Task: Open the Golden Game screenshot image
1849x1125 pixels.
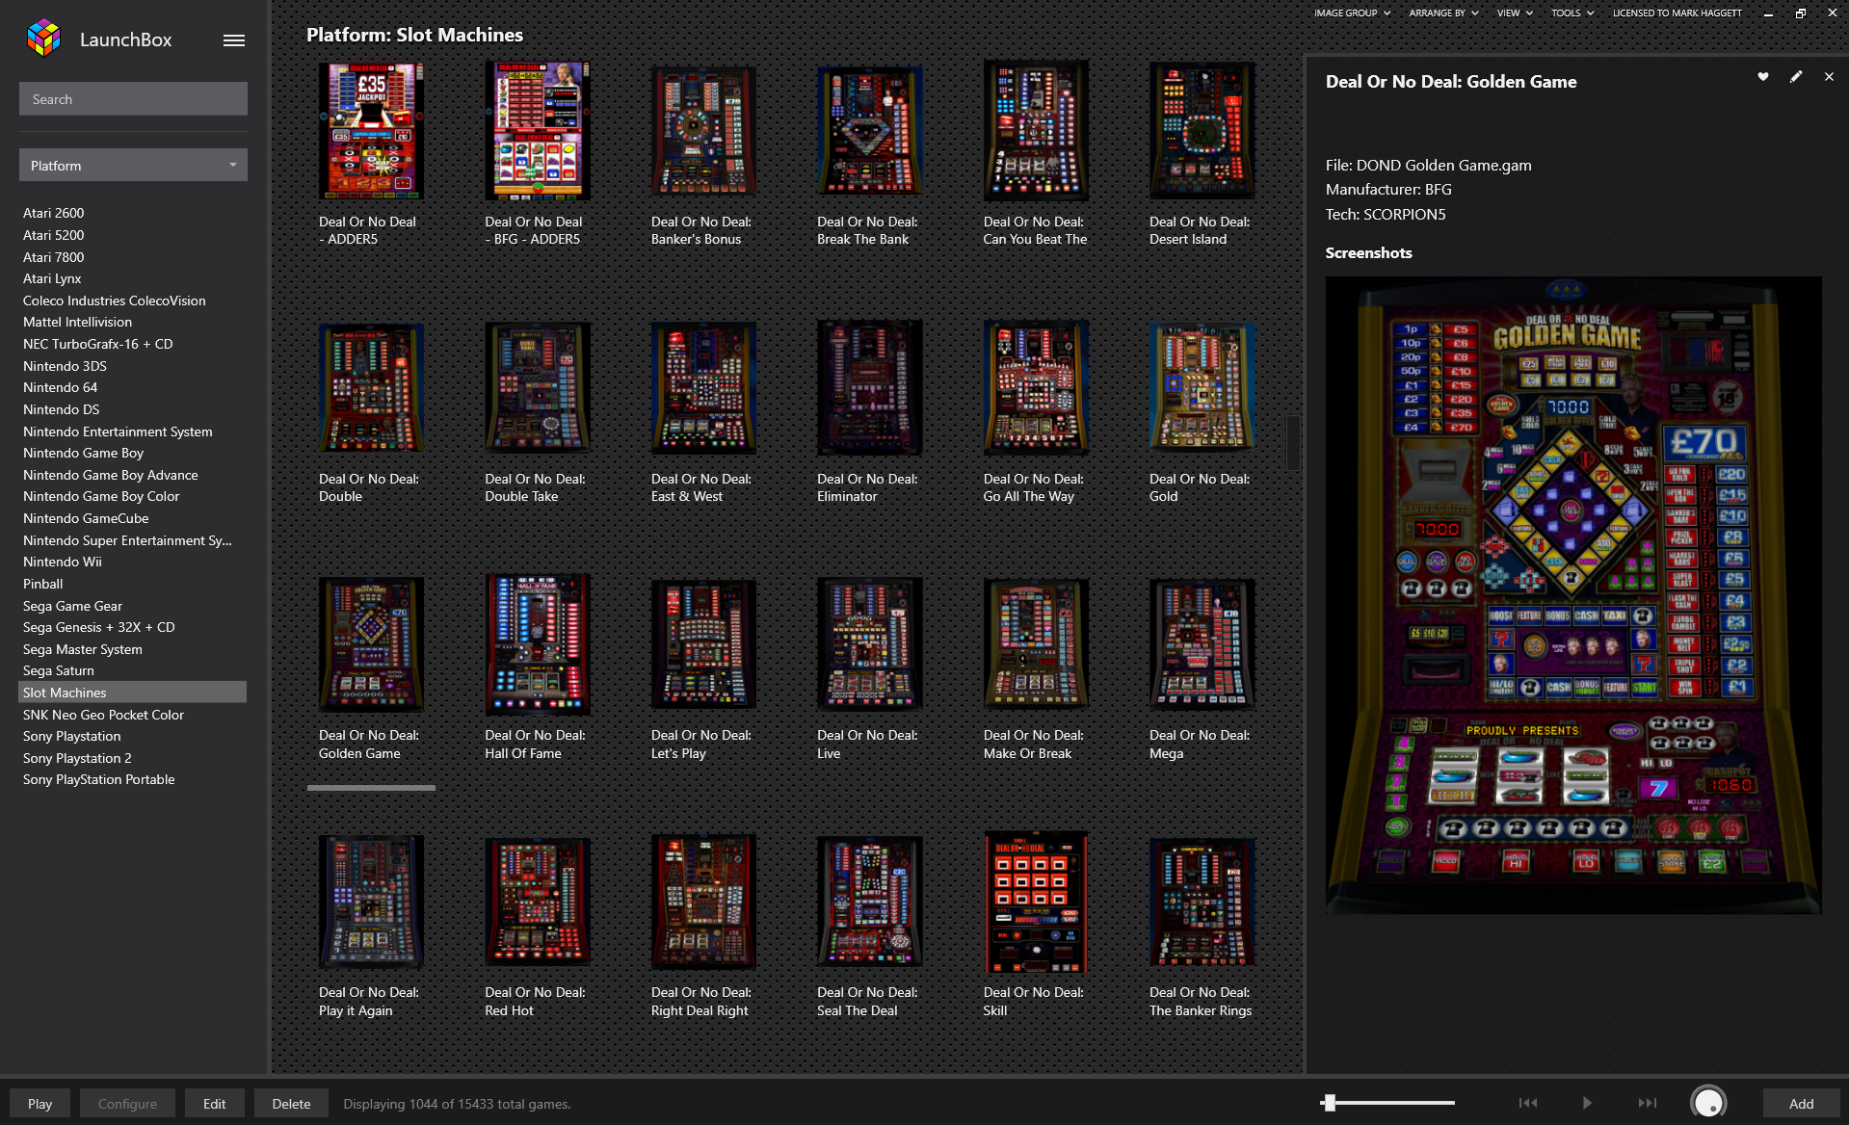Action: tap(1573, 595)
